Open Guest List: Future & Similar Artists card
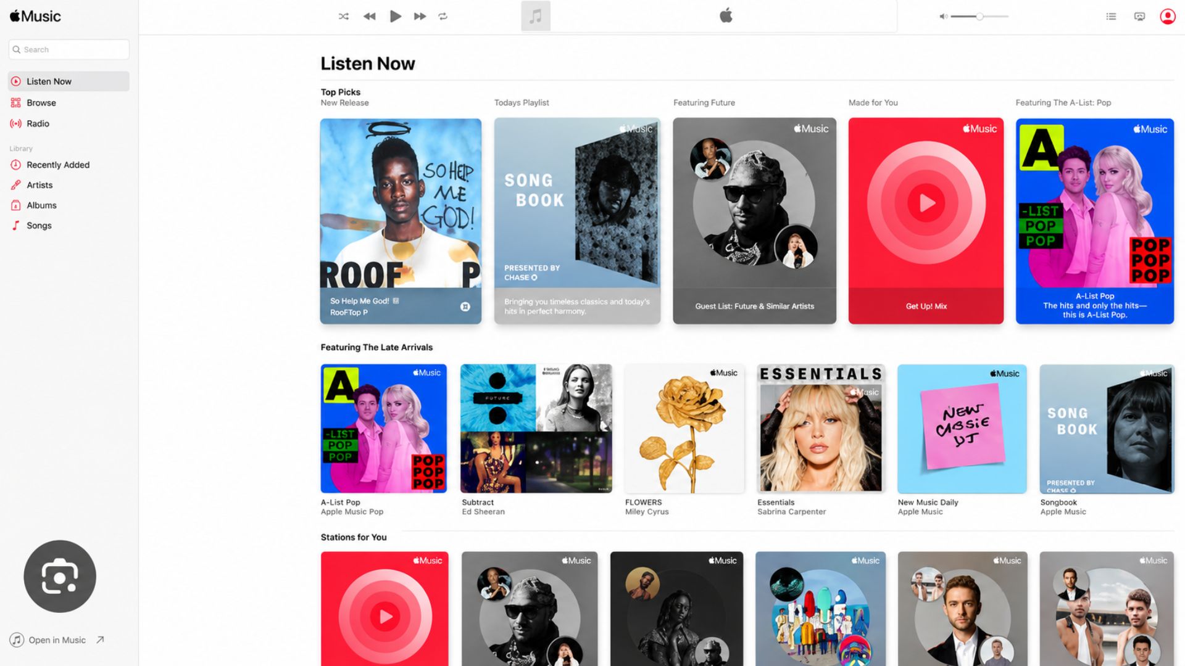Viewport: 1185px width, 666px height. (754, 221)
